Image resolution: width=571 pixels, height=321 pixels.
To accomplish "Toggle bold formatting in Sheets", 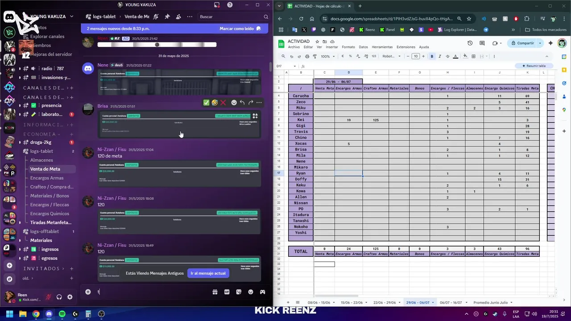I will point(432,57).
